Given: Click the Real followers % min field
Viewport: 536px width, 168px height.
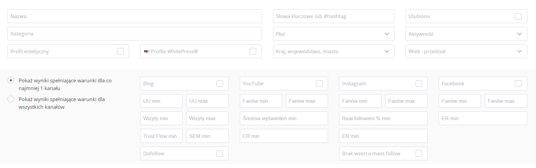Looking at the screenshot, I should [x=383, y=118].
